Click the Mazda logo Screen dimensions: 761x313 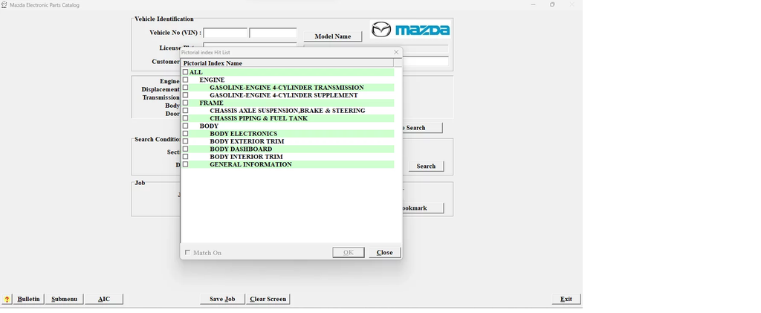[410, 30]
